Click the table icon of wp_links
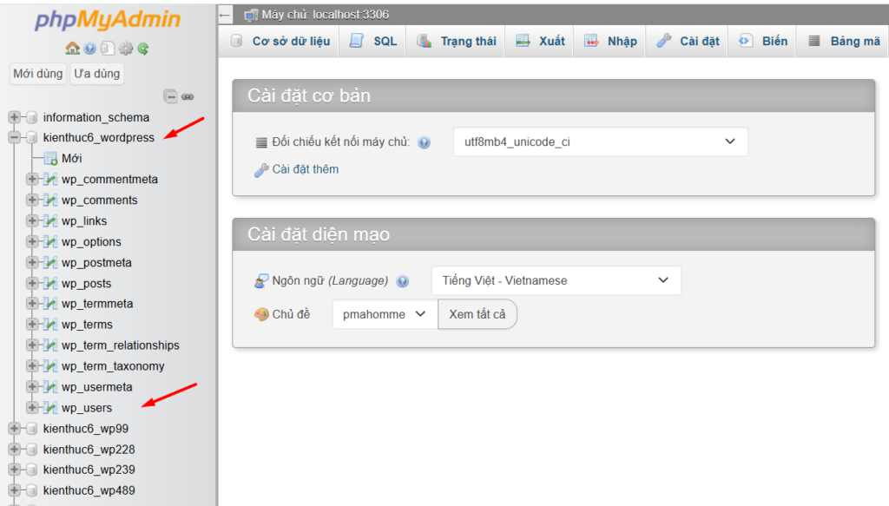 (50, 221)
